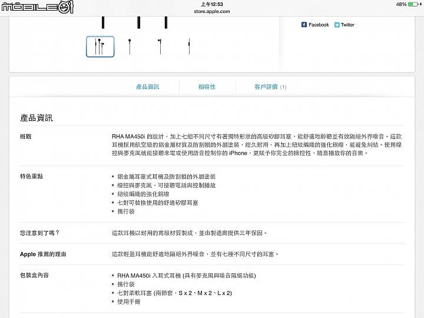The image size is (424, 318).
Task: Open the Twitter share link text
Action: click(347, 25)
